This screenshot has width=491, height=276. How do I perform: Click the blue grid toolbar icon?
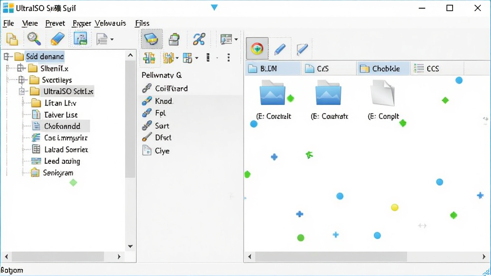pos(187,58)
